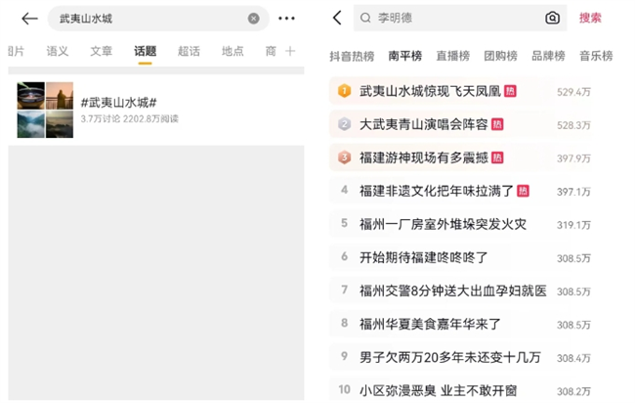
Task: Click the rank 1 gold badge
Action: click(x=344, y=91)
